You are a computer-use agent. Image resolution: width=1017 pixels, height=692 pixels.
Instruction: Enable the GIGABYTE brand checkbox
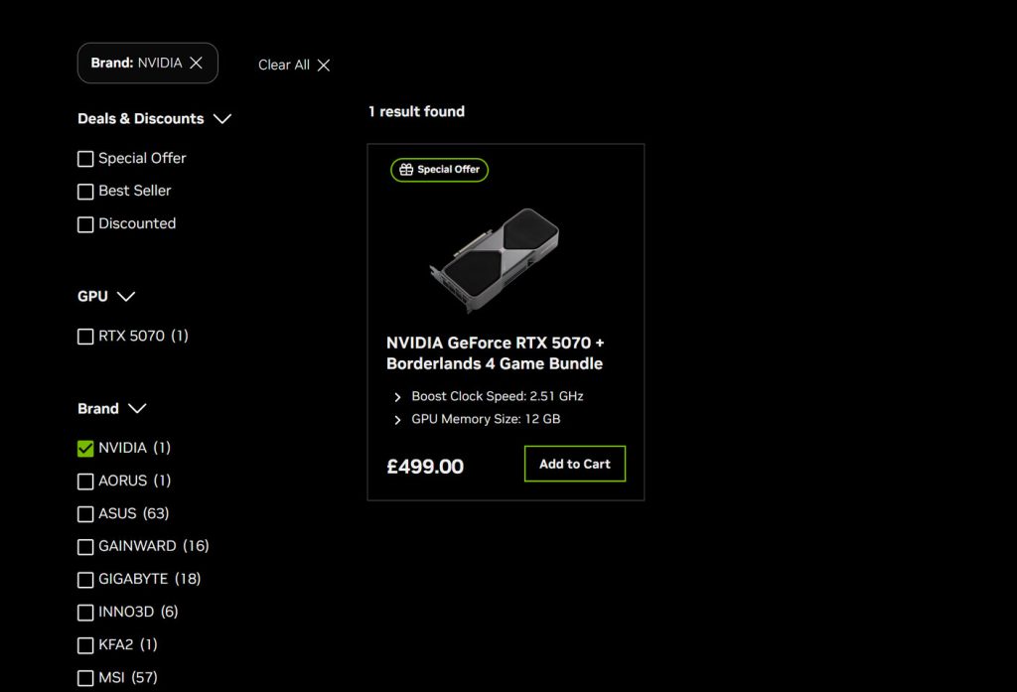click(85, 580)
